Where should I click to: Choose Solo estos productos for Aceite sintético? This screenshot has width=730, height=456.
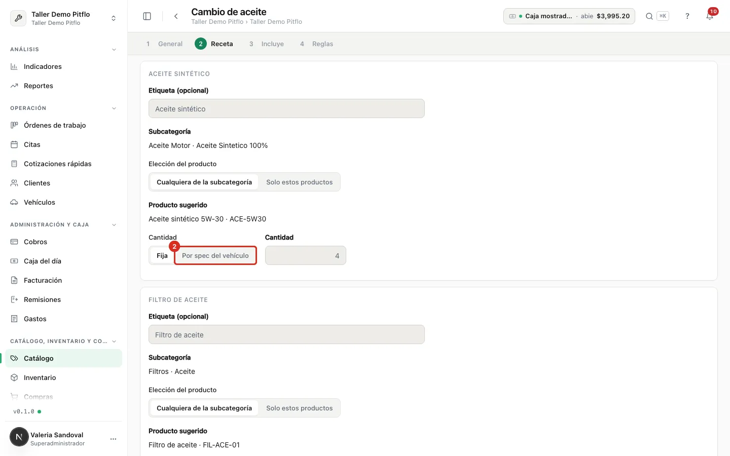tap(300, 182)
